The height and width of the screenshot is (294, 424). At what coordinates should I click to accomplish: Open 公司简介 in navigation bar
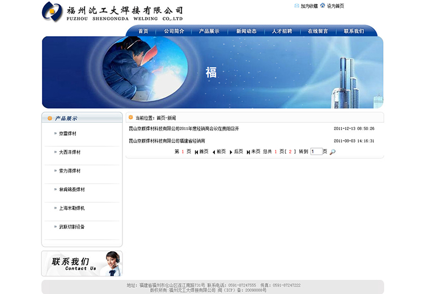174,31
